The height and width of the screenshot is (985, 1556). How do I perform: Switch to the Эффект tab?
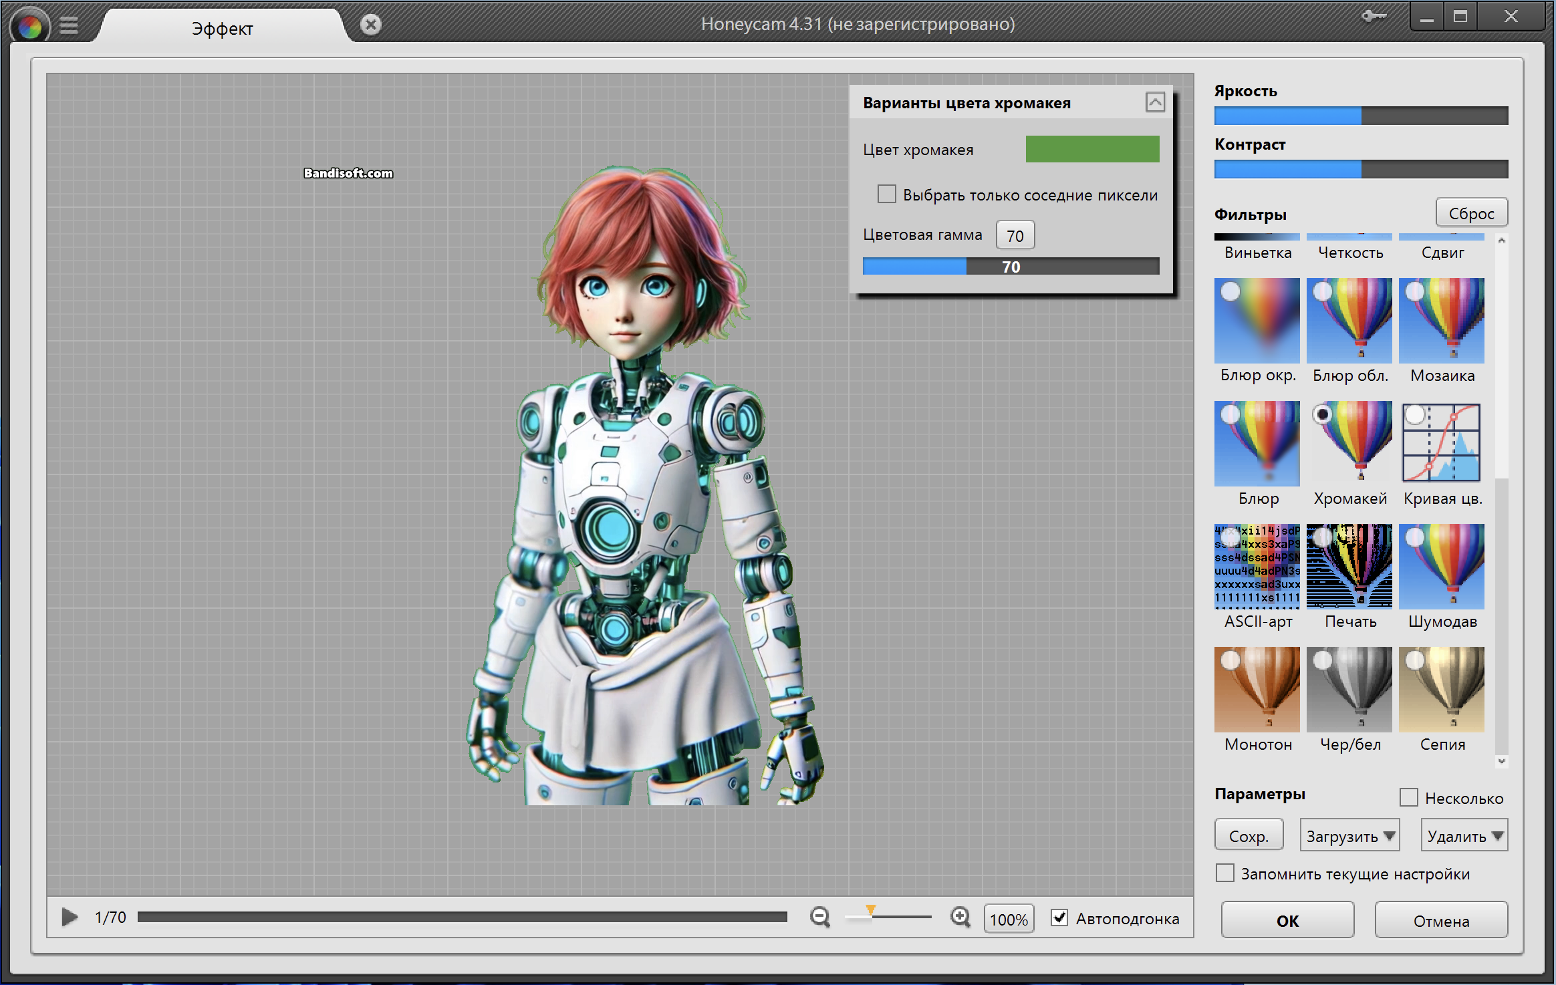pyautogui.click(x=222, y=28)
